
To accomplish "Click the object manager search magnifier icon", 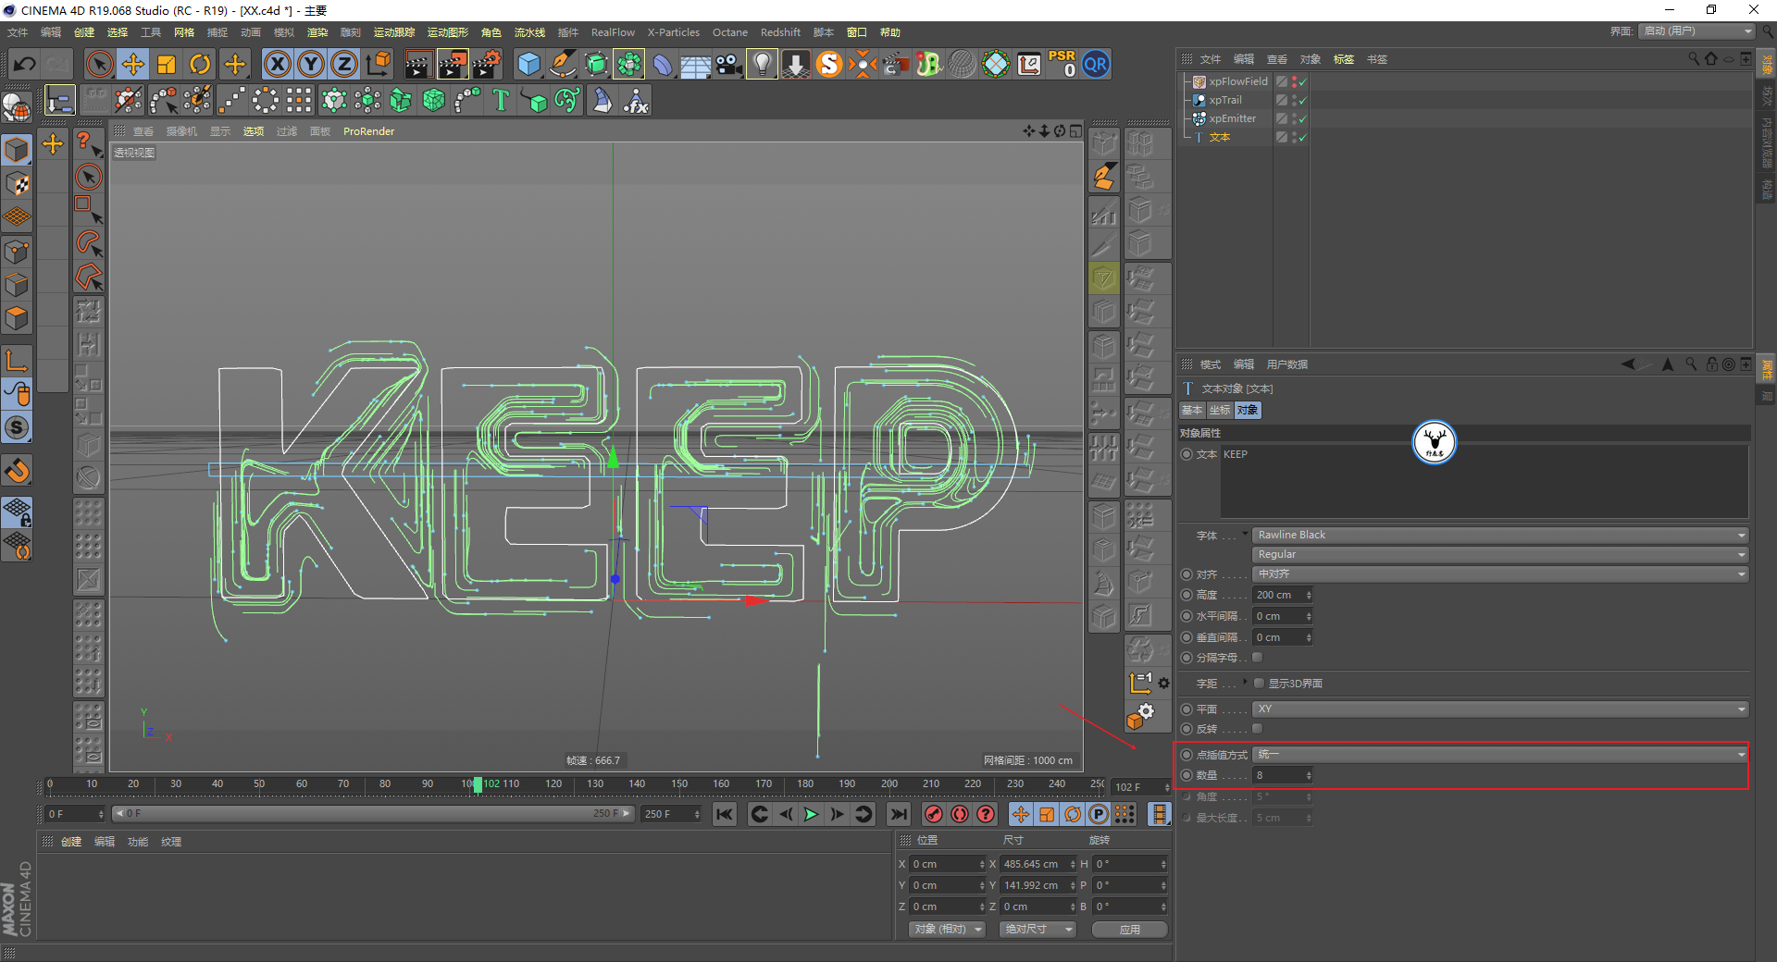I will click(1694, 58).
